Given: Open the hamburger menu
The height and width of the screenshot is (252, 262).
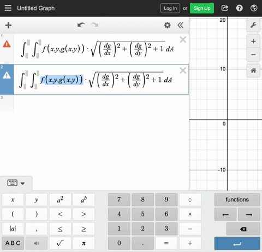Looking at the screenshot, I should point(8,8).
